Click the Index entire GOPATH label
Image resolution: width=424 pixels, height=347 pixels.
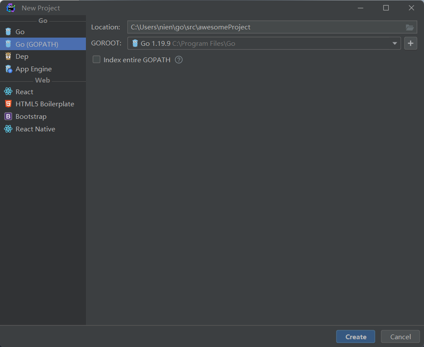click(x=137, y=60)
